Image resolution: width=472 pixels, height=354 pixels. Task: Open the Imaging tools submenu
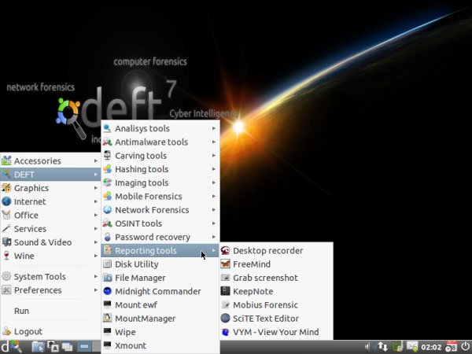point(160,183)
